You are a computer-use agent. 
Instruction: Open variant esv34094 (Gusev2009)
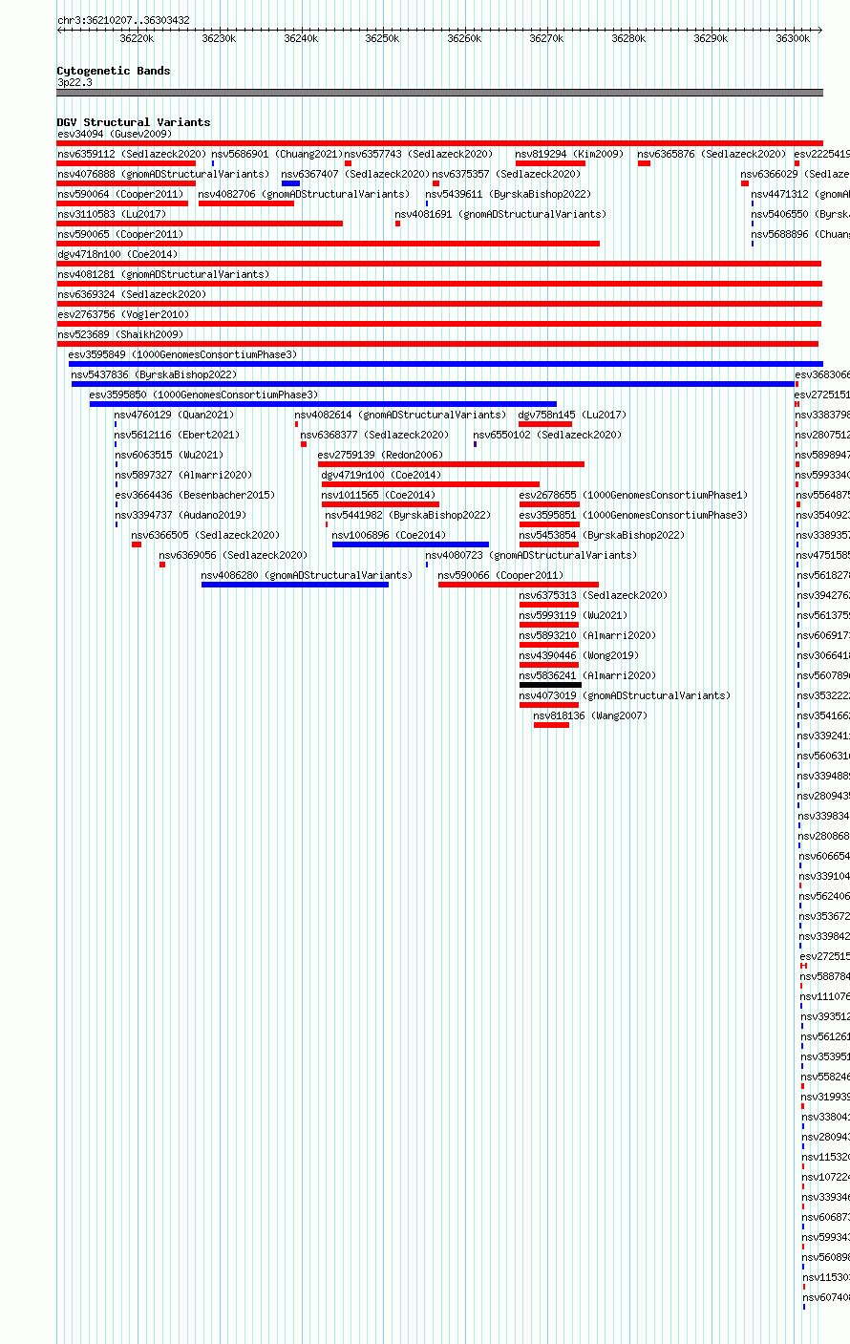115,134
